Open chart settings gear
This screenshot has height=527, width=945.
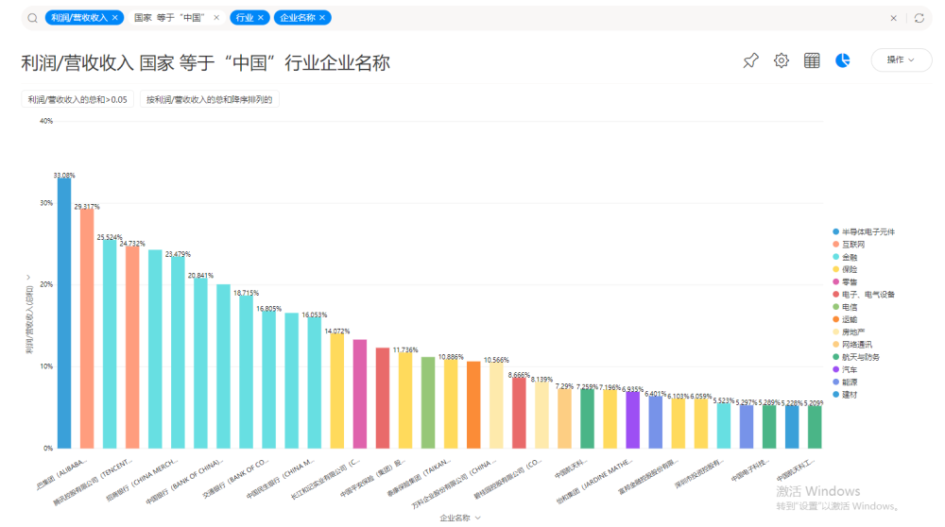click(782, 60)
